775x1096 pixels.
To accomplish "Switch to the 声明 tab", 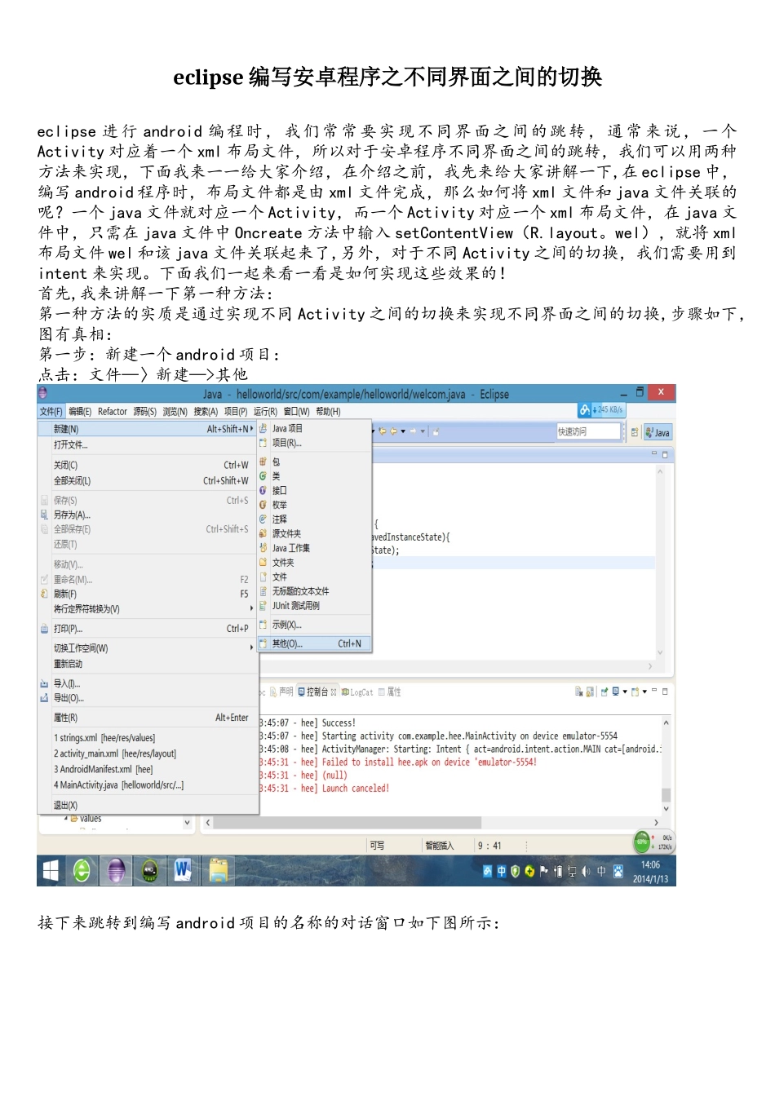I will click(x=281, y=692).
